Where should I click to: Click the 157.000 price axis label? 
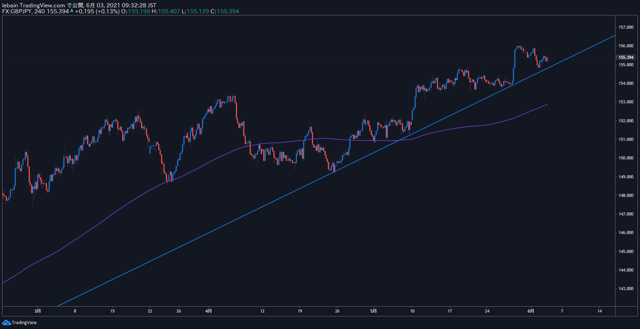coord(626,27)
